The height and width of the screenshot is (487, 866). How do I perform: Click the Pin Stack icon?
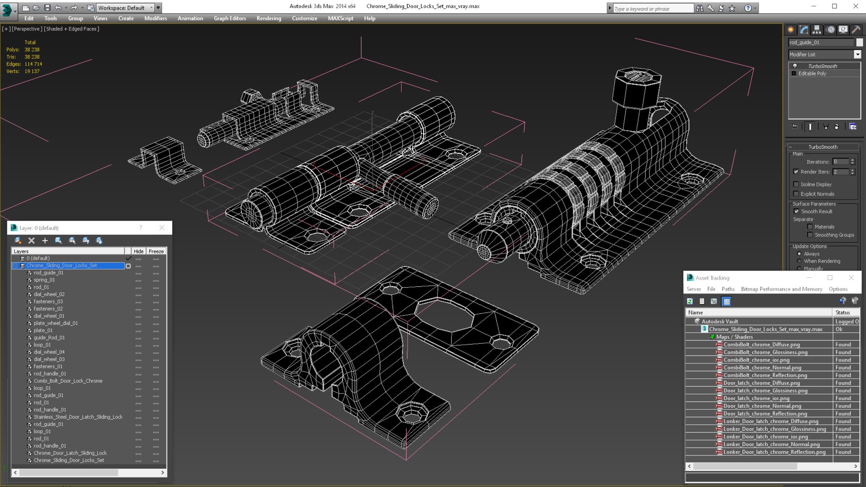point(795,127)
